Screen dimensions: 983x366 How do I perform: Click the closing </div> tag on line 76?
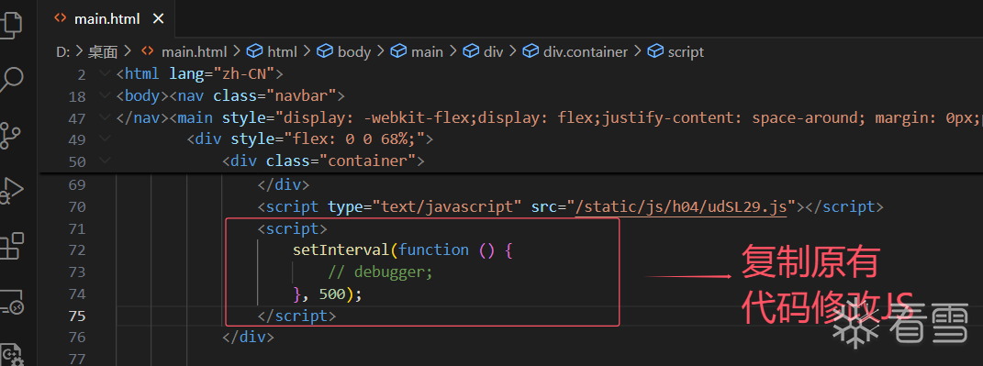pos(248,338)
